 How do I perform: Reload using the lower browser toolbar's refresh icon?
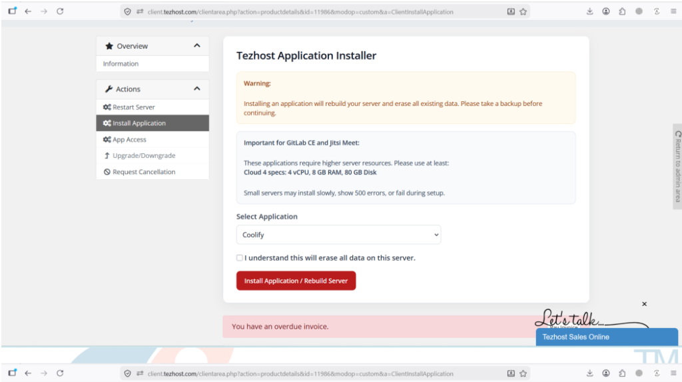pos(60,373)
